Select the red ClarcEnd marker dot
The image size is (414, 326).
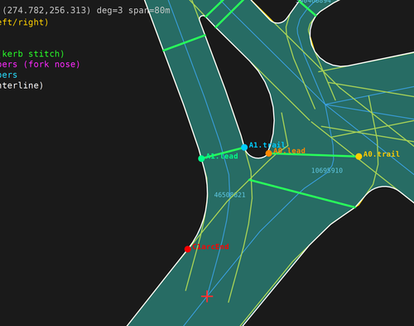tap(188, 249)
